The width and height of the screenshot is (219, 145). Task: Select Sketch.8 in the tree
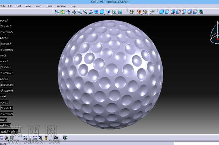6,44
